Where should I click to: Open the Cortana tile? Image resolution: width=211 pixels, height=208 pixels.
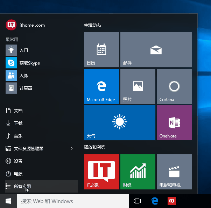click(x=174, y=86)
